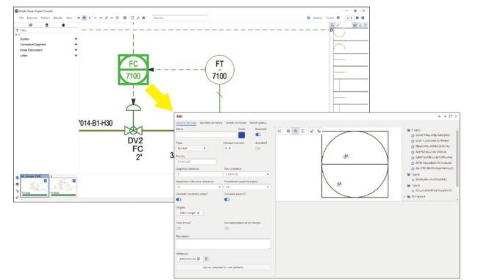This screenshot has width=478, height=280.
Task: Click the Filter field in patterns panel
Action: [47, 30]
